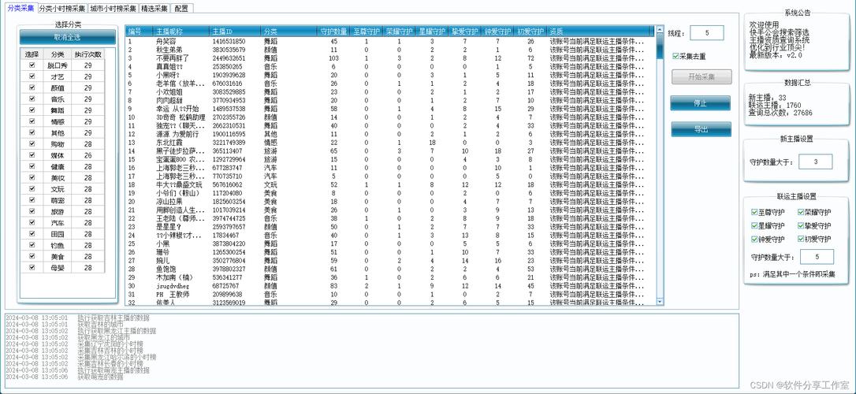Viewport: 856px width, 394px height.
Task: Uncheck the 美食 category checkbox
Action: [x=32, y=256]
